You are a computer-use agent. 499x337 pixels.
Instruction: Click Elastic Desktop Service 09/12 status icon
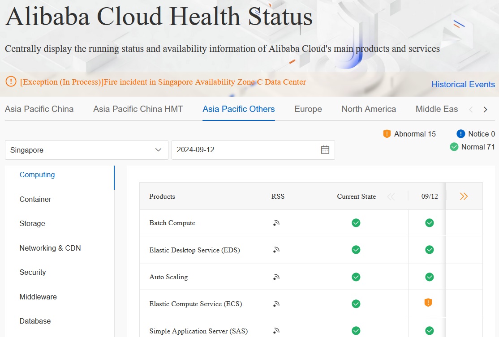tap(429, 250)
